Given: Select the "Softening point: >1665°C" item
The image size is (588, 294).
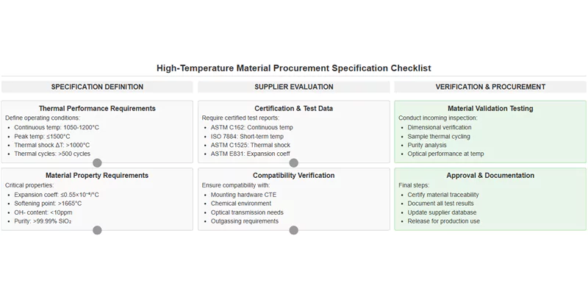Looking at the screenshot, I should point(48,204).
